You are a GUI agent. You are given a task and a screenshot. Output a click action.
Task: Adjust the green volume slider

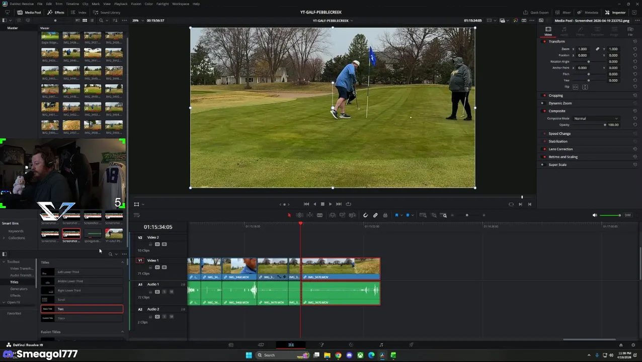610,215
